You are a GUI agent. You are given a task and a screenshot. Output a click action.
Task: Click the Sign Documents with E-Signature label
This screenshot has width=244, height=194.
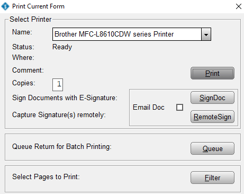(x=65, y=98)
